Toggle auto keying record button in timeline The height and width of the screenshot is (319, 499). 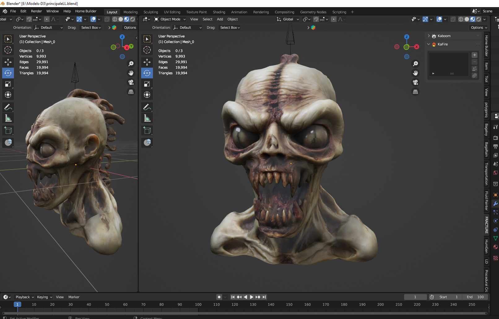pyautogui.click(x=219, y=297)
